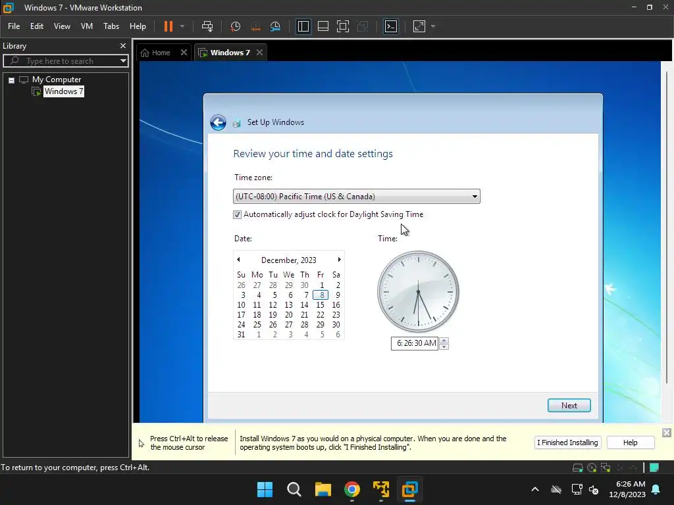The image size is (674, 505).
Task: Increase time with the up spinner arrow
Action: tap(444, 341)
